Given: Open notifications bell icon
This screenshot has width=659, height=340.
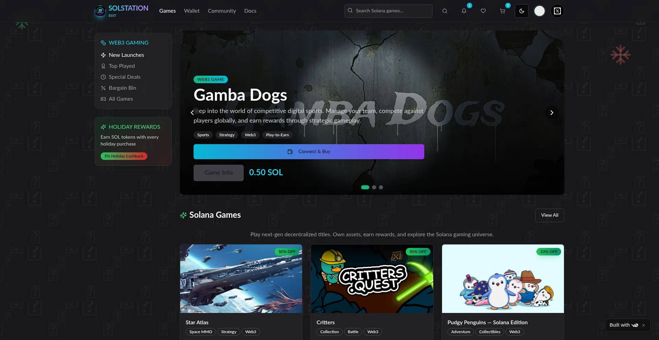Looking at the screenshot, I should point(464,11).
